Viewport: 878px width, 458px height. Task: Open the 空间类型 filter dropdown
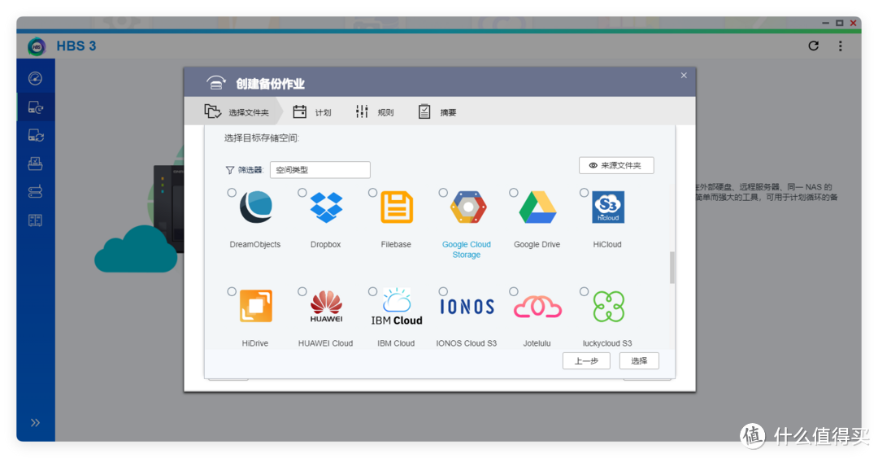click(319, 170)
